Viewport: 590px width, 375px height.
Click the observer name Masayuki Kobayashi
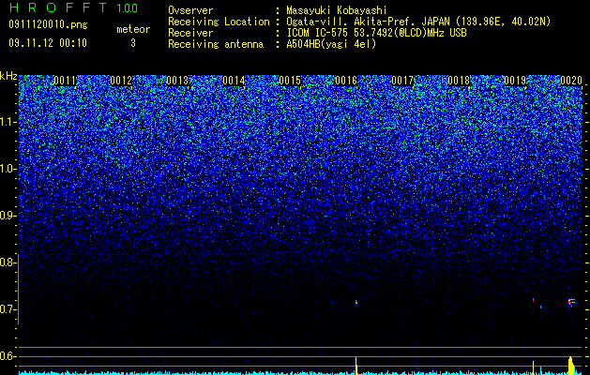pyautogui.click(x=337, y=10)
